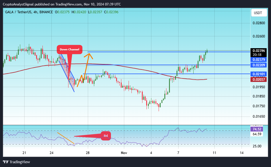This screenshot has width=271, height=167.
Task: Click the purple RSI value 74.52
Action: pos(257,129)
